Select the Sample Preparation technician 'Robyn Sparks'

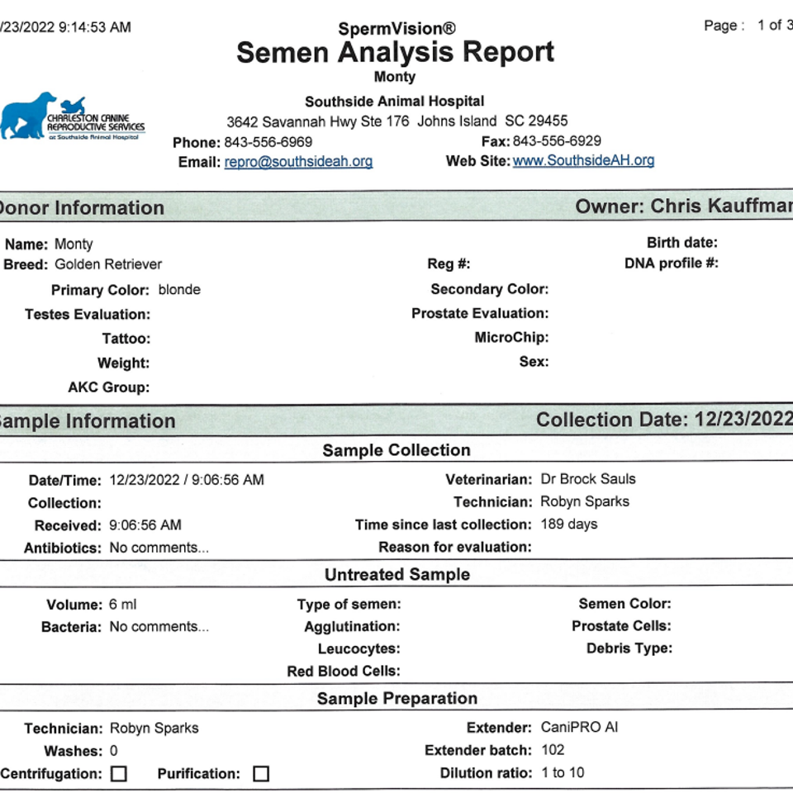click(154, 728)
